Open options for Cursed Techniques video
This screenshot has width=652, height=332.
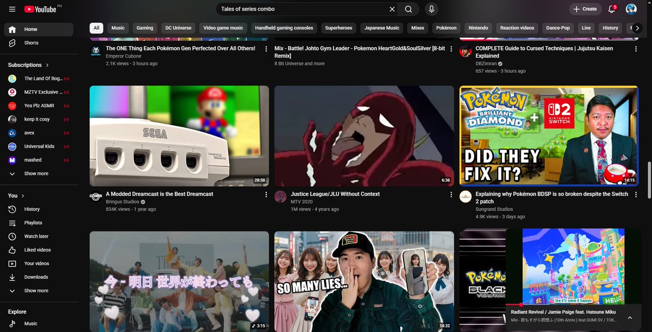(636, 49)
